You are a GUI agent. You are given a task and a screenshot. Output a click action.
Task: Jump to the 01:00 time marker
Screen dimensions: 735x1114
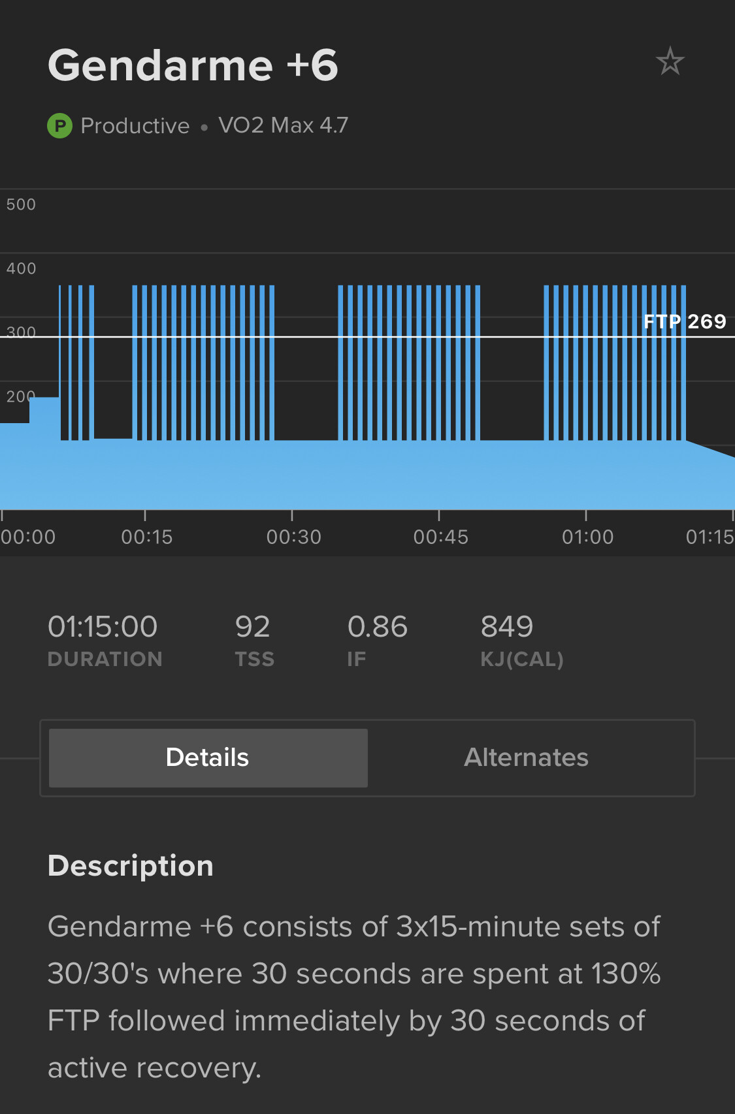[x=587, y=537]
